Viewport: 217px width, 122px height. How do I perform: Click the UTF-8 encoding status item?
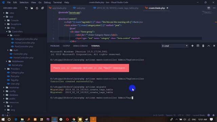pos(181,115)
